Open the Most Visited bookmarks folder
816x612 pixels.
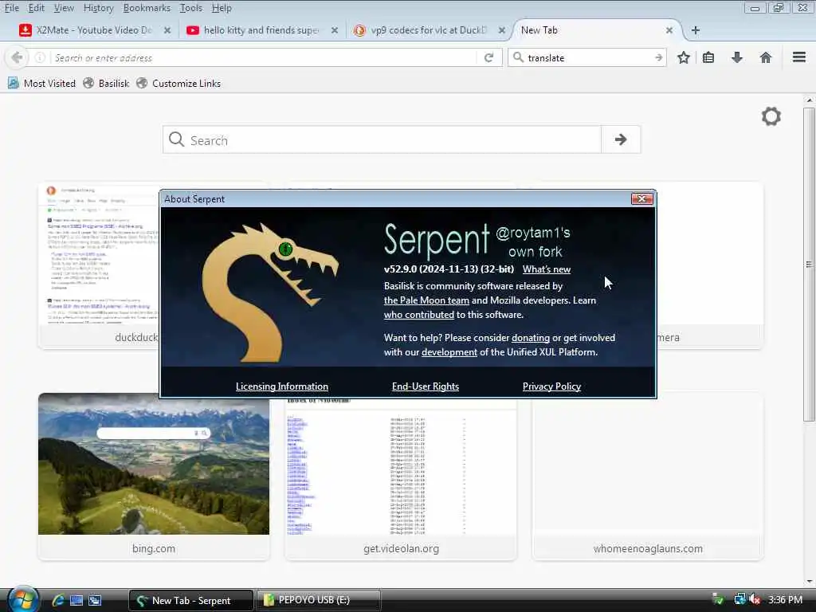pos(41,83)
